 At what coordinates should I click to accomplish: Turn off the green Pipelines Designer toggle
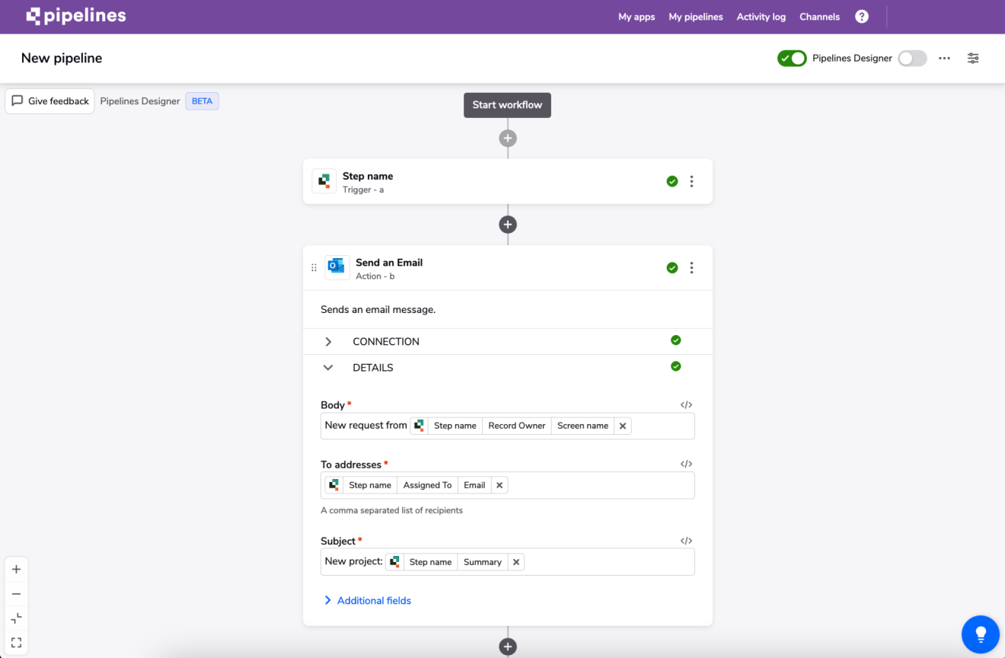pyautogui.click(x=792, y=58)
